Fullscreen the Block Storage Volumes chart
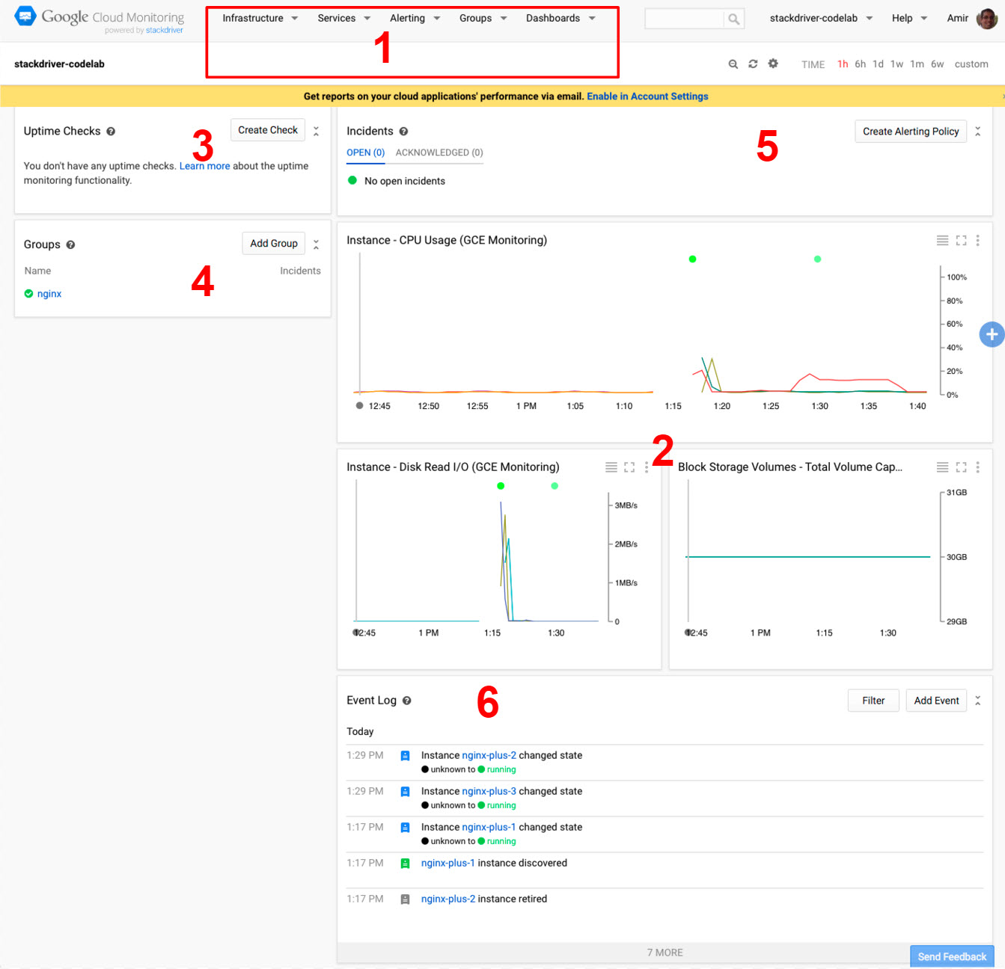This screenshot has width=1005, height=969. [961, 467]
